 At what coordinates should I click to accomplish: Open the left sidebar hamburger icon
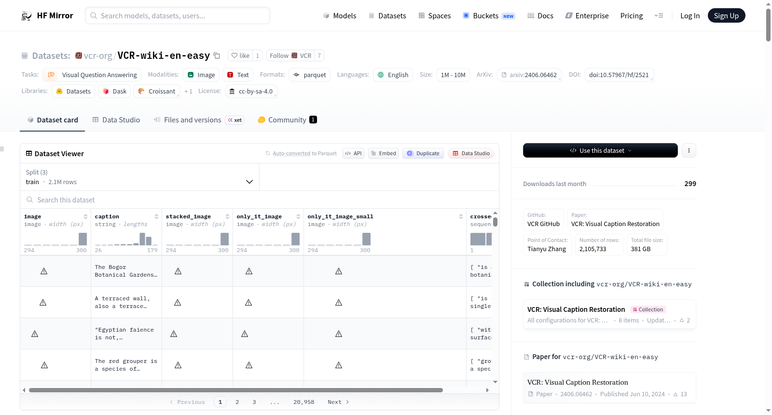2,149
